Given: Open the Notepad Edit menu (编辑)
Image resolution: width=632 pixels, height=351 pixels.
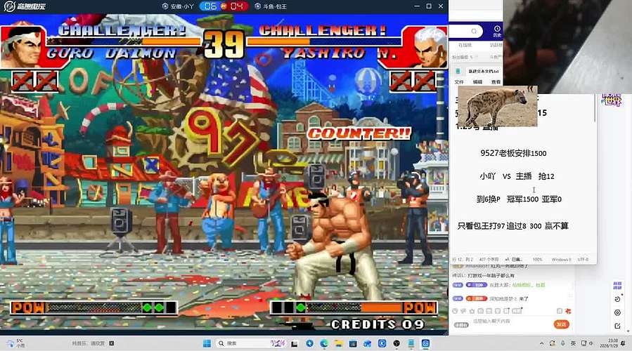Looking at the screenshot, I should (477, 81).
